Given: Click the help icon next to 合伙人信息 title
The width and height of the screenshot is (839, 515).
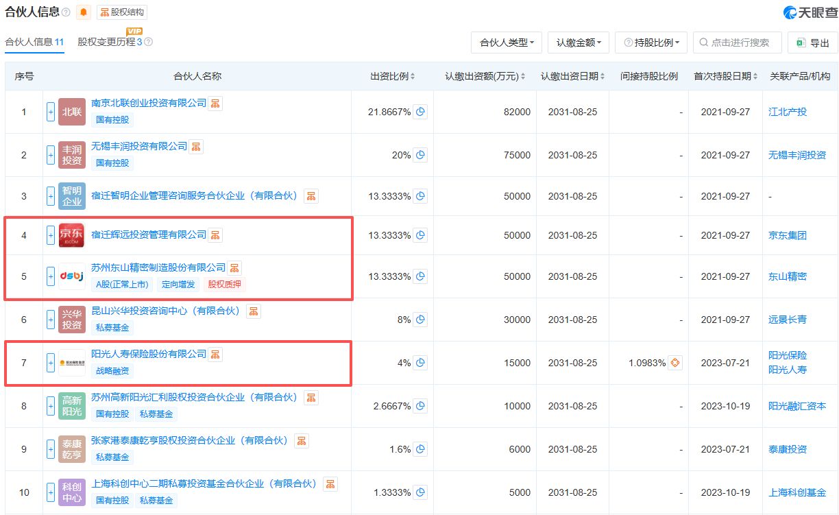Looking at the screenshot, I should 66,12.
